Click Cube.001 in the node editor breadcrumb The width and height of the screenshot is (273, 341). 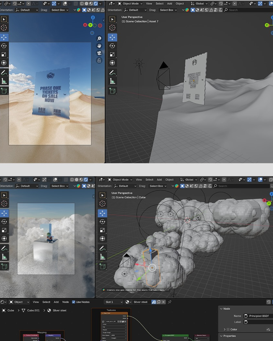pos(33,310)
